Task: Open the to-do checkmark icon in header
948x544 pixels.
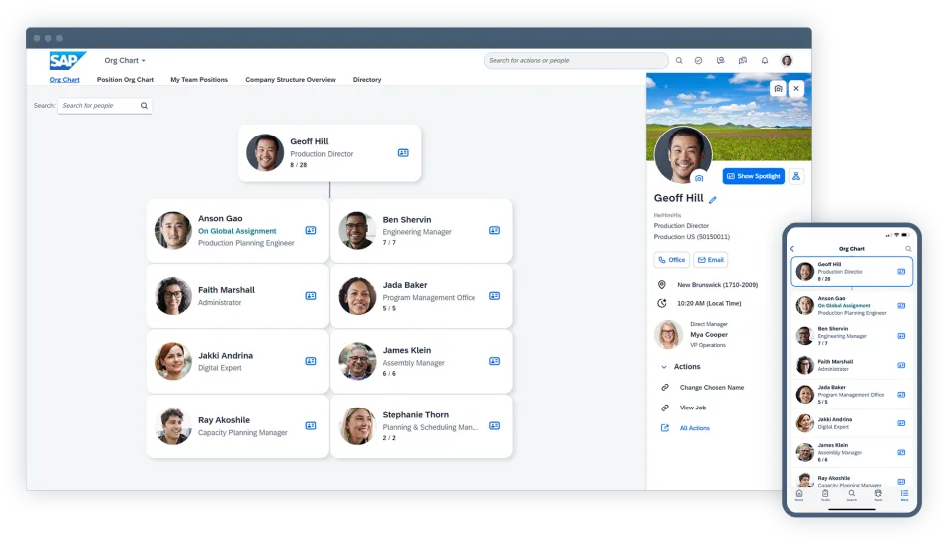Action: (698, 60)
